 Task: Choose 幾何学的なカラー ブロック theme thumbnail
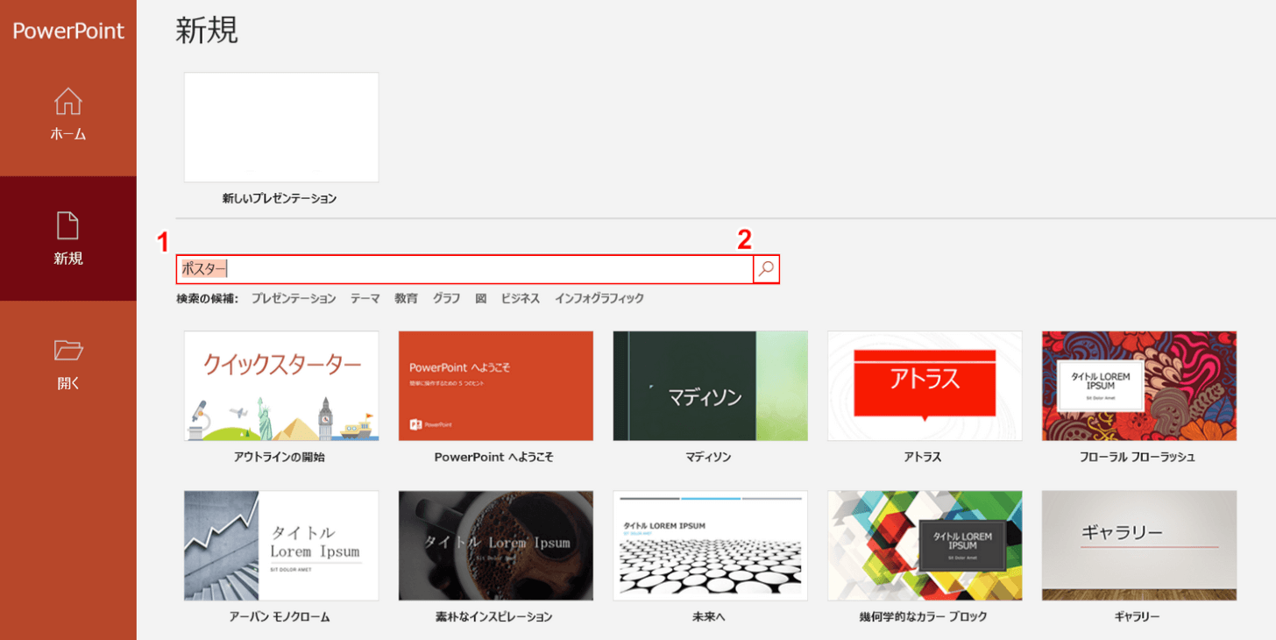925,545
